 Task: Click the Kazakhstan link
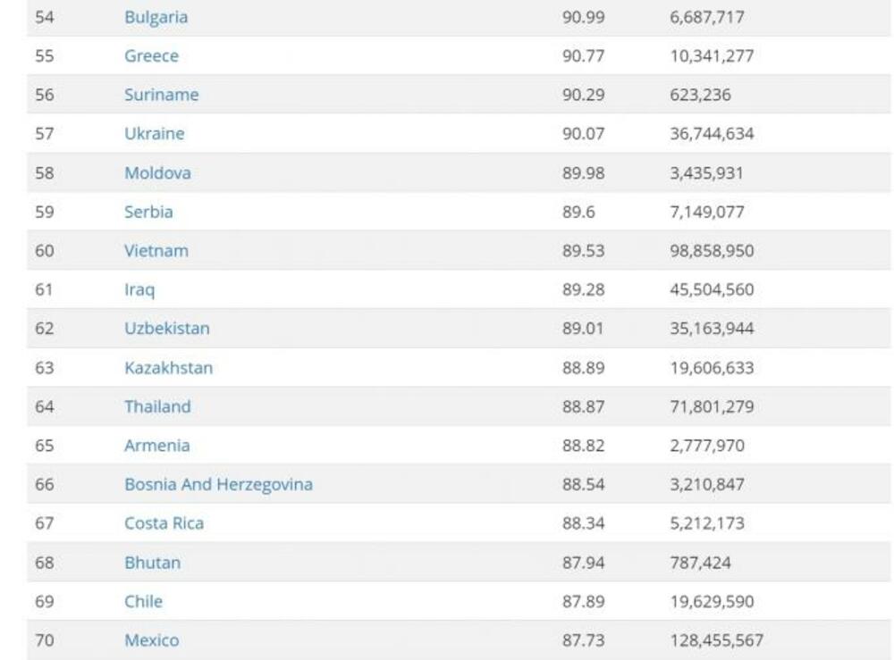pyautogui.click(x=168, y=368)
